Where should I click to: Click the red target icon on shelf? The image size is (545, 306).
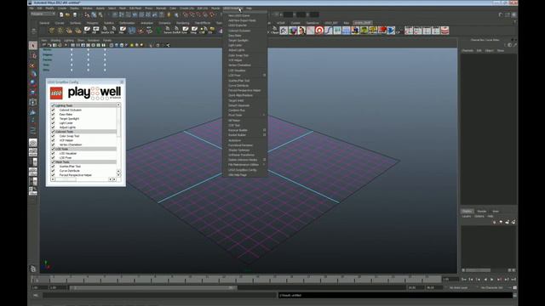319,31
